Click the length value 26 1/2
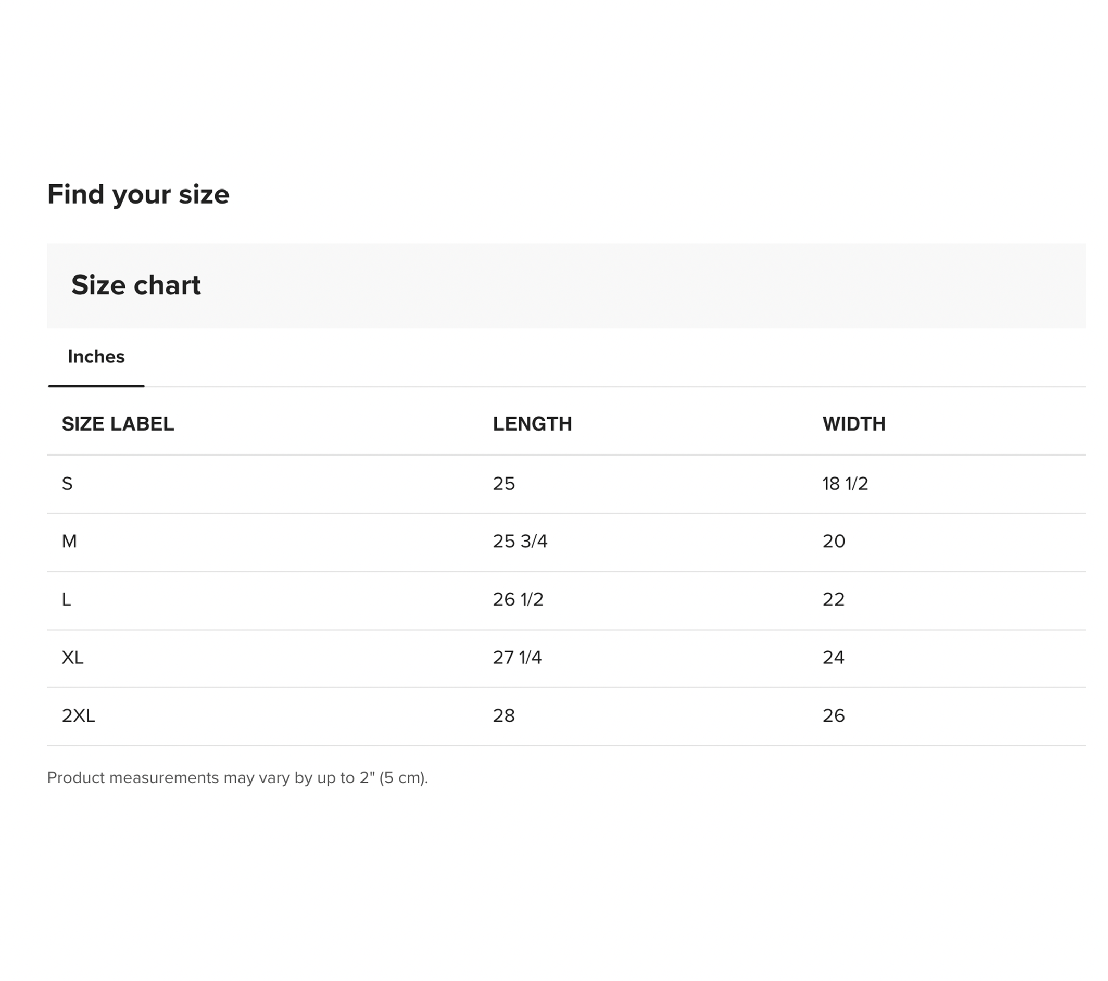This screenshot has height=981, width=1108. tap(518, 599)
